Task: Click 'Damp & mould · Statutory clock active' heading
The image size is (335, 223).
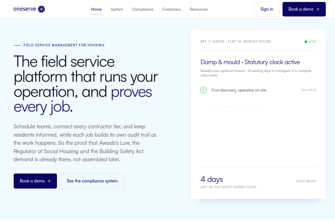Action: (x=250, y=62)
